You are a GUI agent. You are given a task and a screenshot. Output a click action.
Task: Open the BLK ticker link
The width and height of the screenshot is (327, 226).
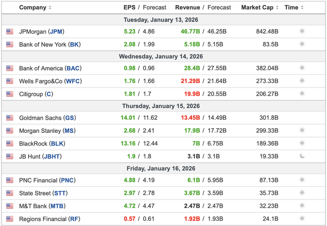[57, 144]
